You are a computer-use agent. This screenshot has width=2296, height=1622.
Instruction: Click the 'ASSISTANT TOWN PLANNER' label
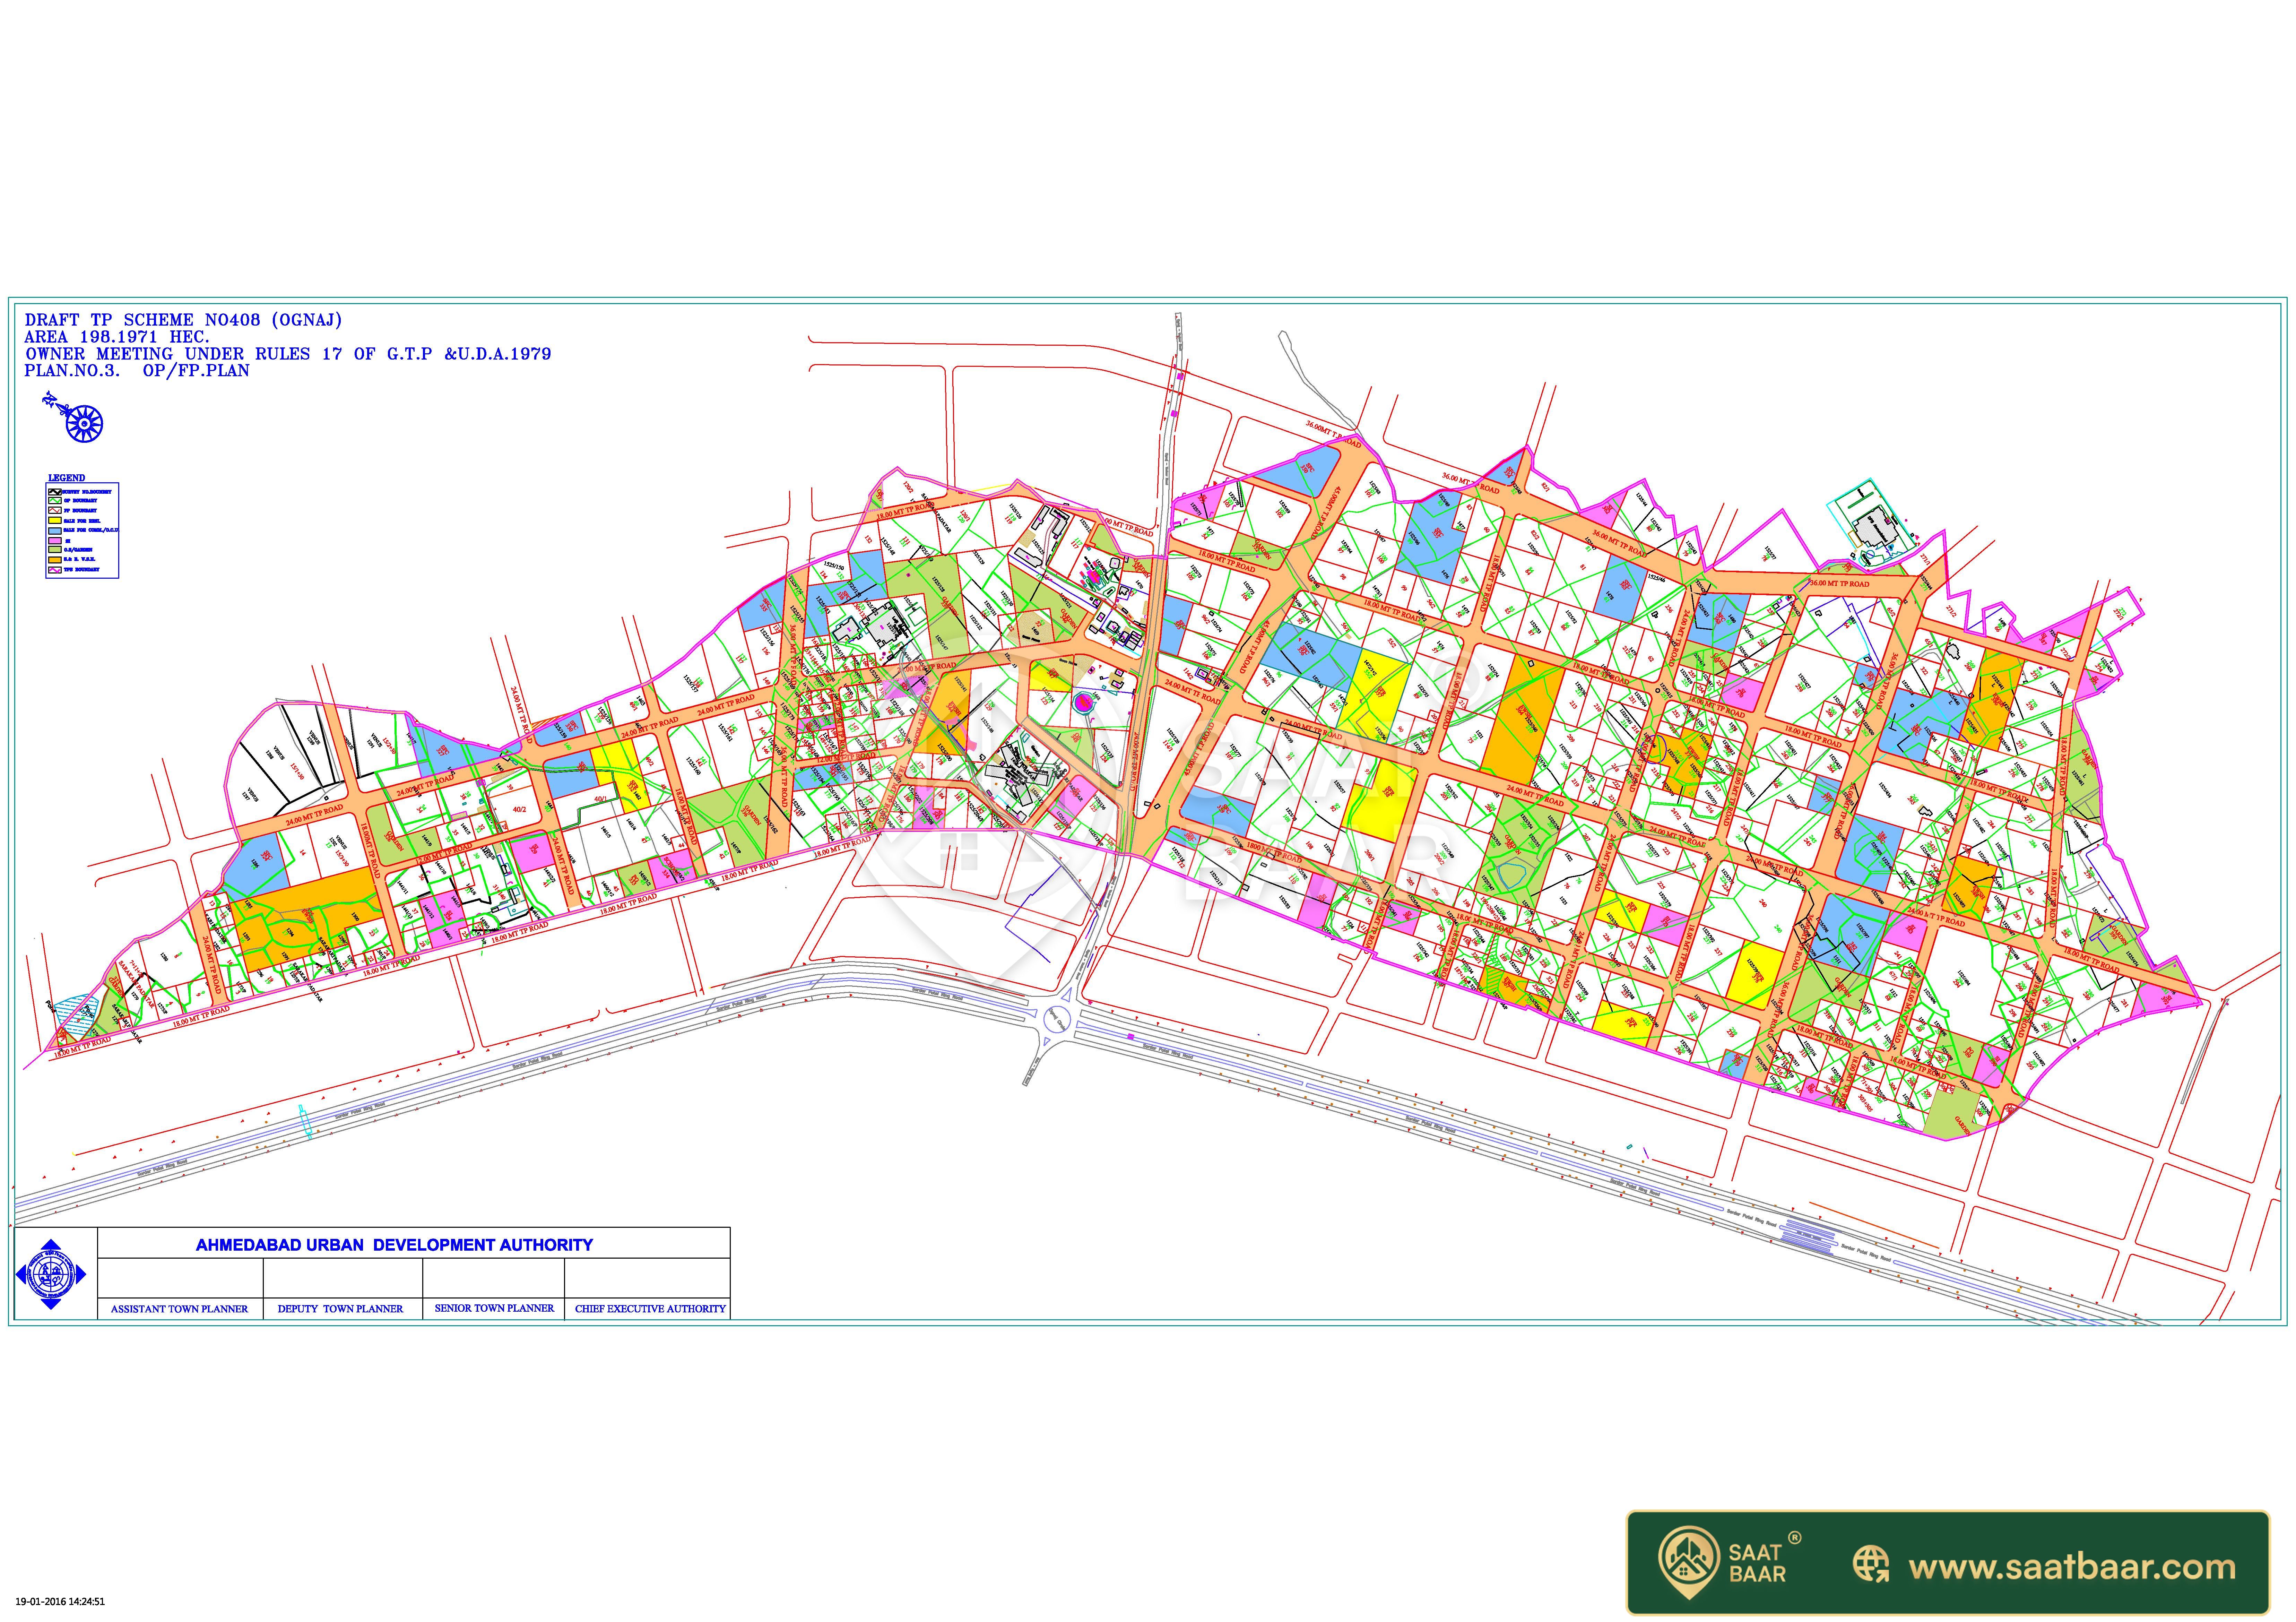point(179,1309)
